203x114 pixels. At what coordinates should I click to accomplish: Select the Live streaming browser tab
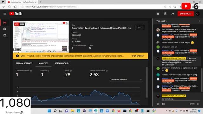click(x=22, y=2)
